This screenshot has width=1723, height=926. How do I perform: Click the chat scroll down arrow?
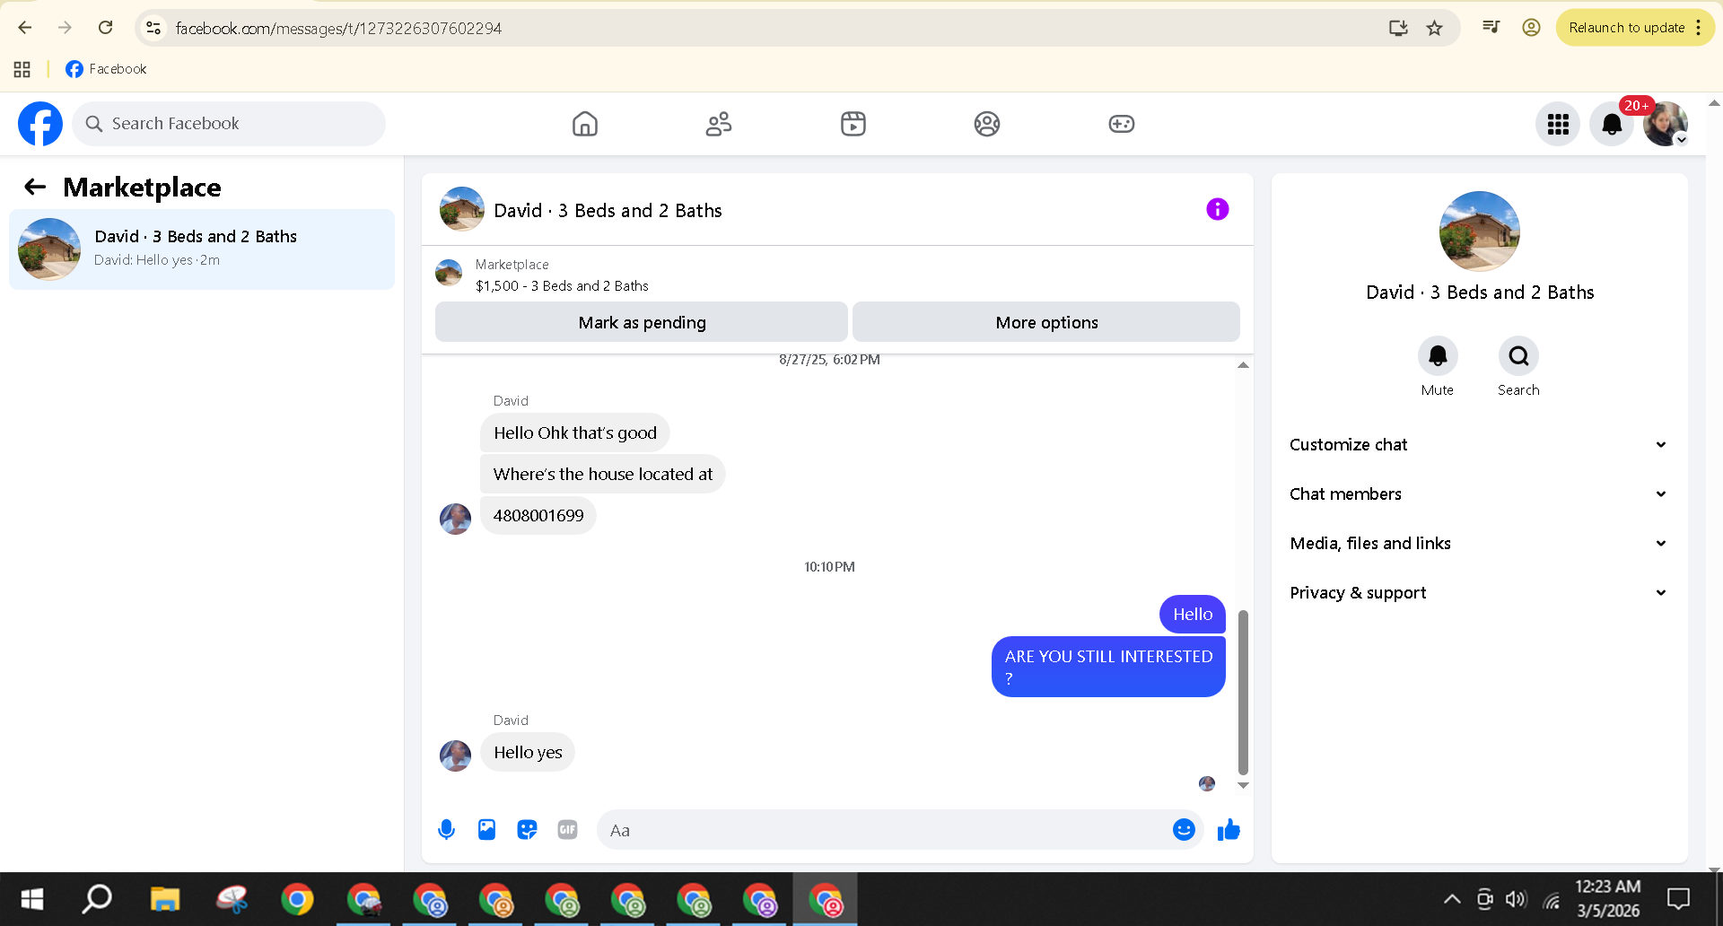[x=1243, y=785]
